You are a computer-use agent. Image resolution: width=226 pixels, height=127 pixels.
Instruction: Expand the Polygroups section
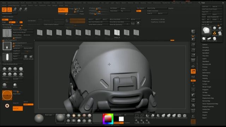coord(206,81)
